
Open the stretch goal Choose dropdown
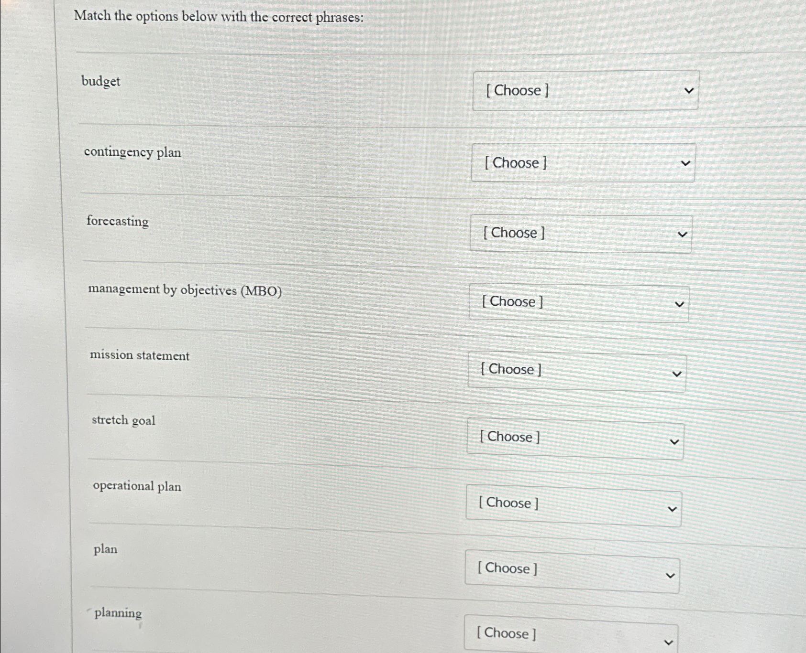pyautogui.click(x=574, y=439)
